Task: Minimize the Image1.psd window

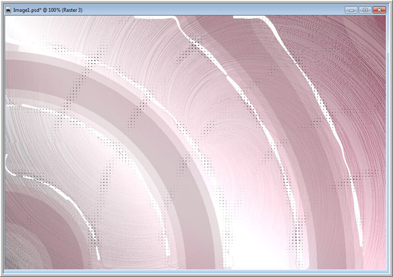Action: [352, 10]
